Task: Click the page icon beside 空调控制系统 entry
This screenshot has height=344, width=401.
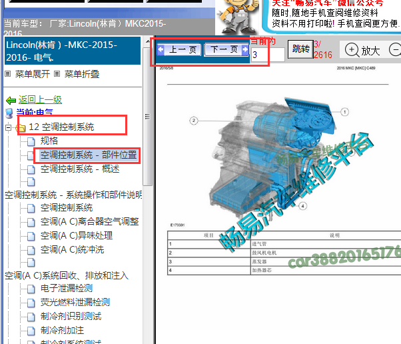Action: (31, 208)
